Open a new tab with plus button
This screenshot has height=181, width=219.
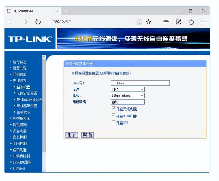click(66, 11)
